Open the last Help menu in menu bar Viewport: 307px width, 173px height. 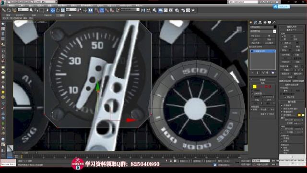(139, 5)
